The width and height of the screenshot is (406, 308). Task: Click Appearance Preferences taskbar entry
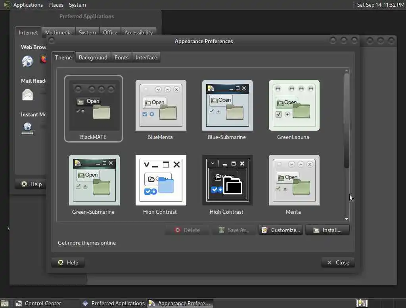pos(180,303)
